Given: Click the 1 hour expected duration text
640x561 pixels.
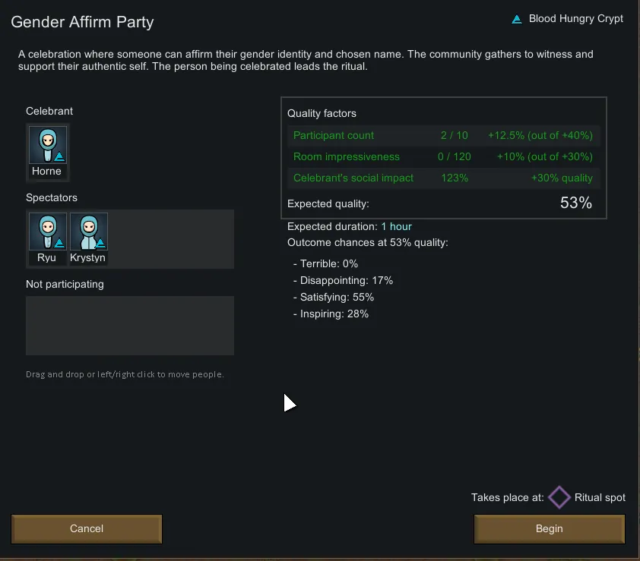Looking at the screenshot, I should click(396, 227).
